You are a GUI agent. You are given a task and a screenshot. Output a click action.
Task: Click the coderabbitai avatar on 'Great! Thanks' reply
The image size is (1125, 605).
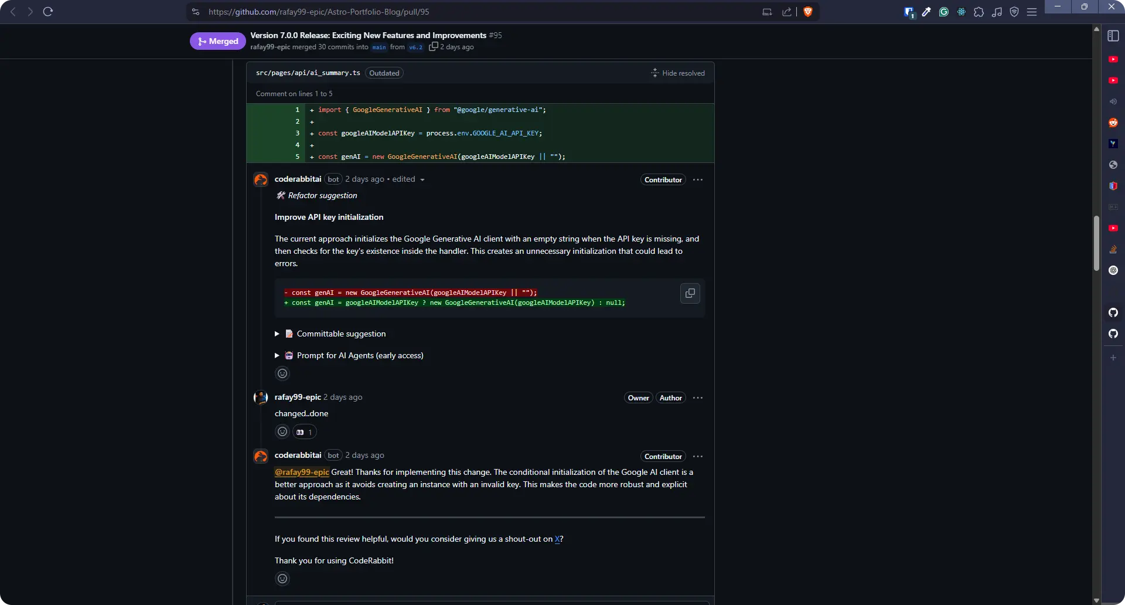click(x=261, y=456)
